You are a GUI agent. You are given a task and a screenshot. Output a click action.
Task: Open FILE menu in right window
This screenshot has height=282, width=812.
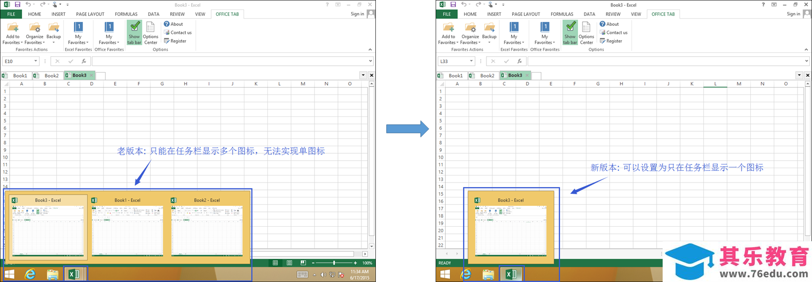(447, 14)
